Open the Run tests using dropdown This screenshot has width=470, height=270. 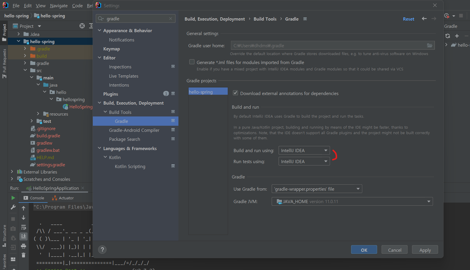pos(304,161)
